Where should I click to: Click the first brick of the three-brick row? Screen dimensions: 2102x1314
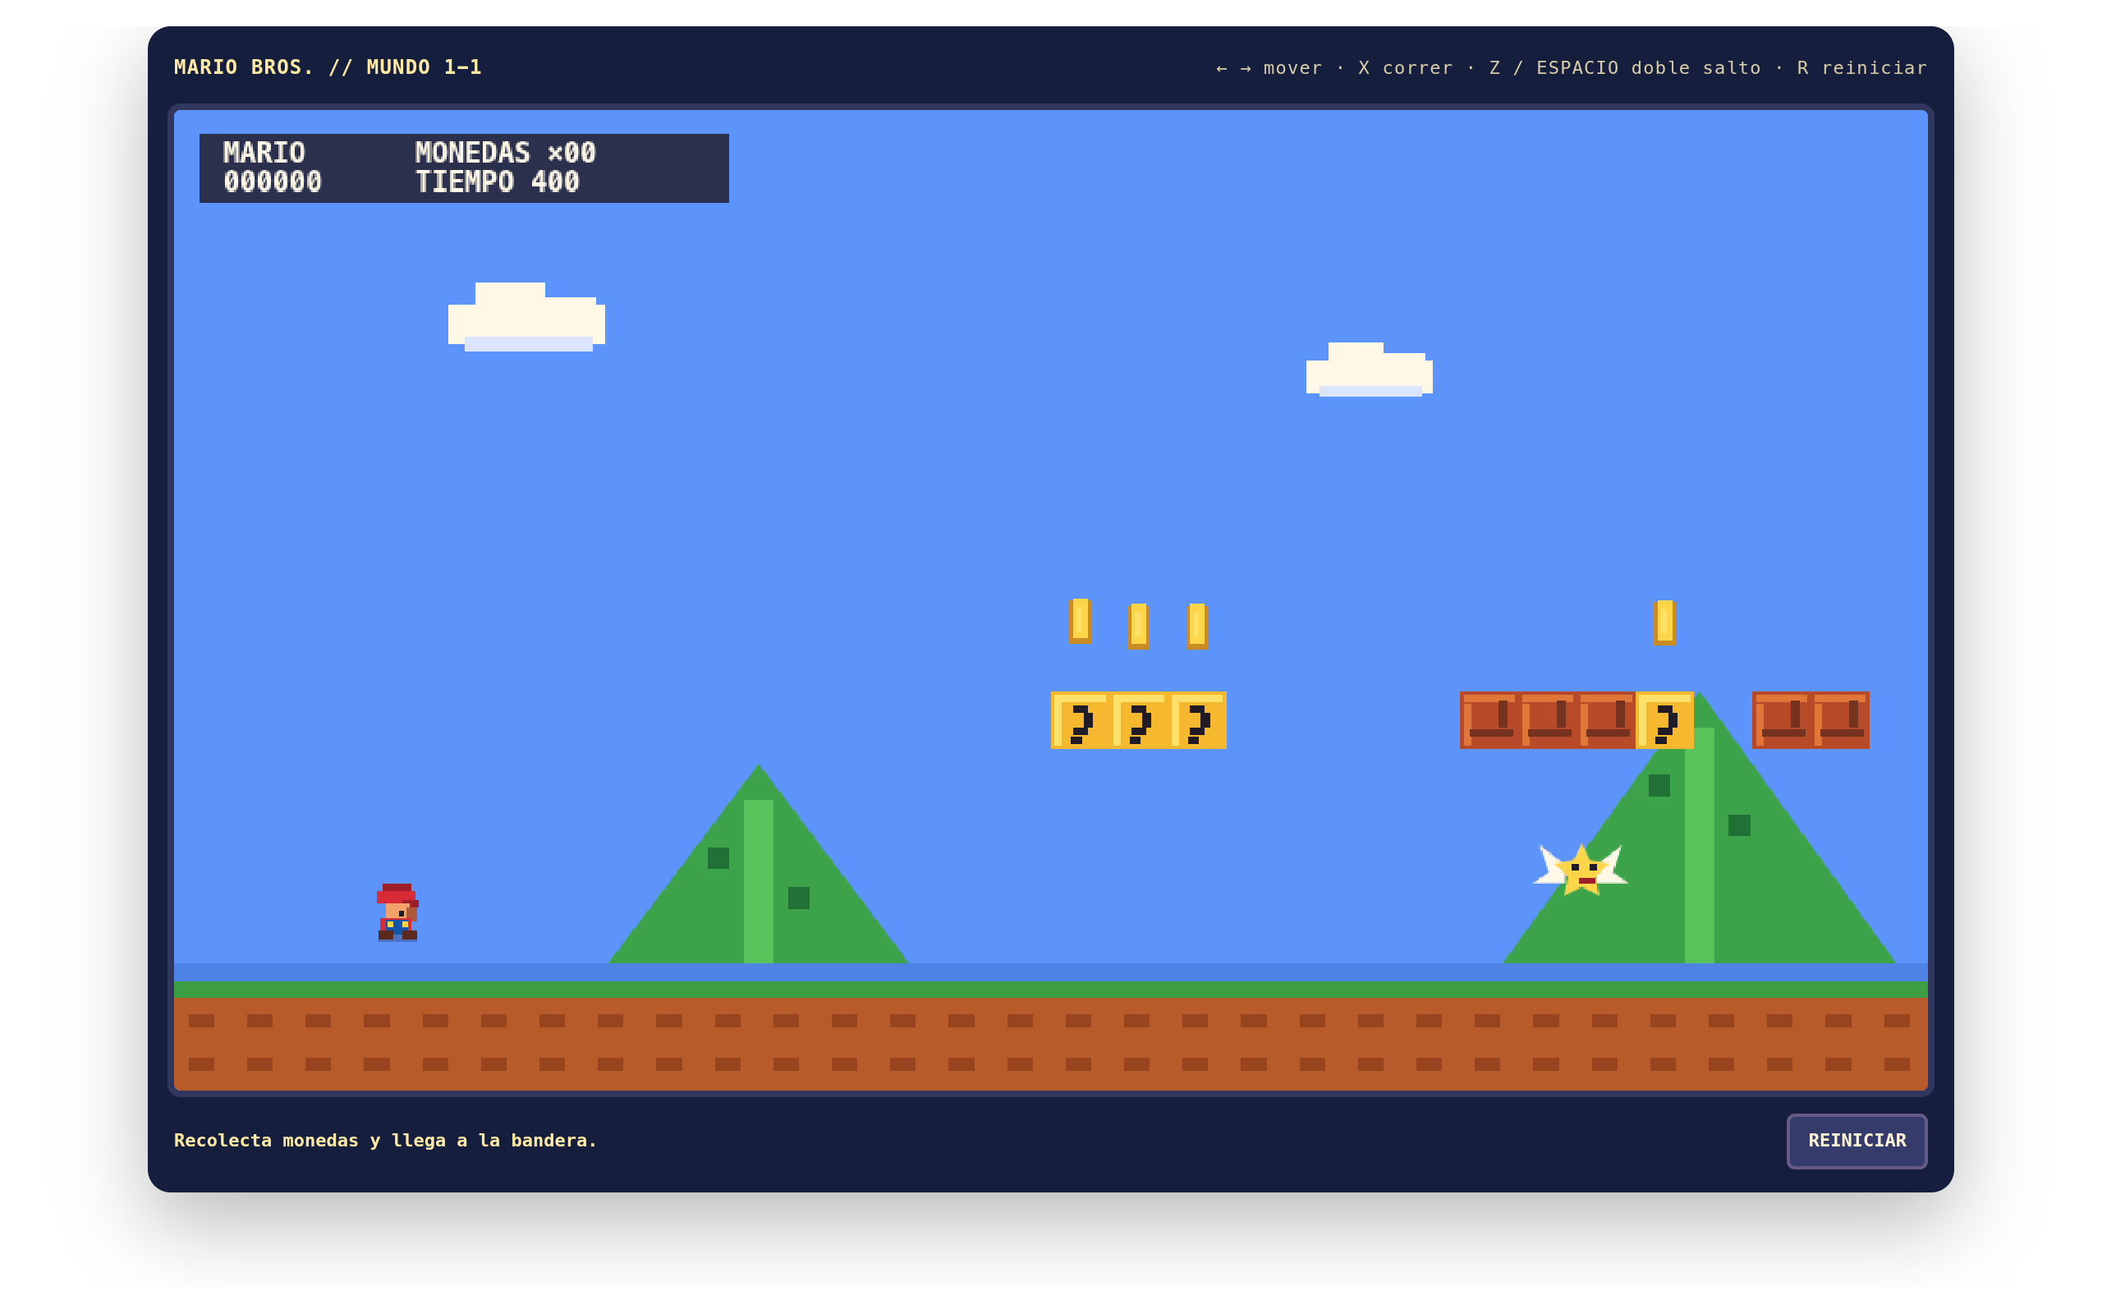(x=1489, y=719)
